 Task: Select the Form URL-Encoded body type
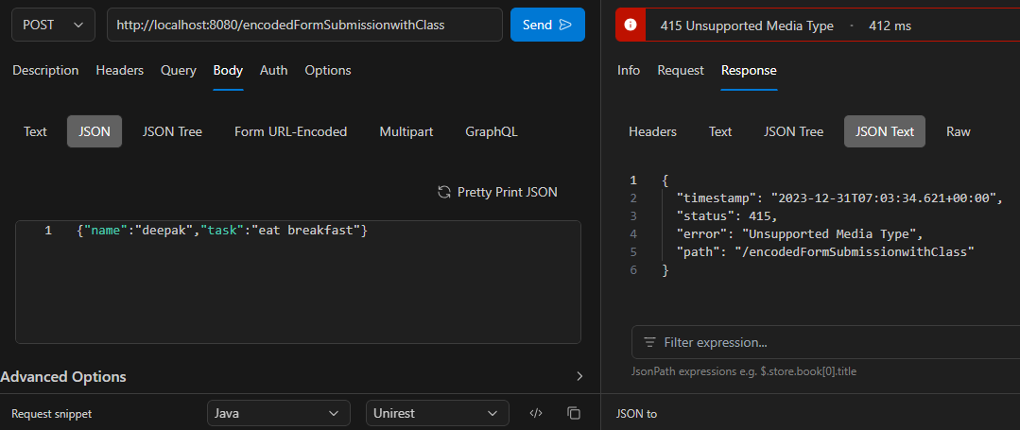click(x=290, y=131)
